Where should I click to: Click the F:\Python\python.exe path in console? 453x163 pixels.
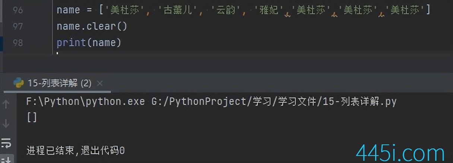[85, 102]
